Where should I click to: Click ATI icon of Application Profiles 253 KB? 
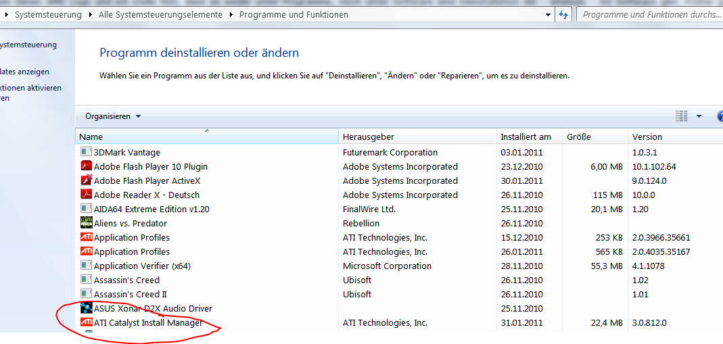tap(86, 237)
